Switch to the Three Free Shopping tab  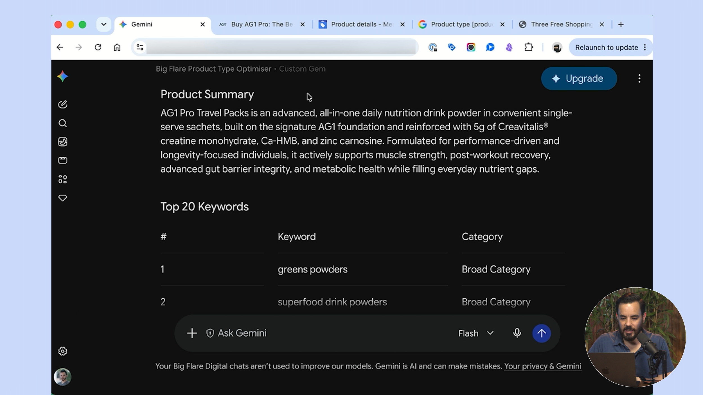point(562,24)
